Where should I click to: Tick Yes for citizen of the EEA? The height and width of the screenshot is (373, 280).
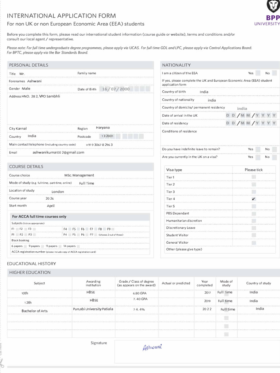pos(258,73)
